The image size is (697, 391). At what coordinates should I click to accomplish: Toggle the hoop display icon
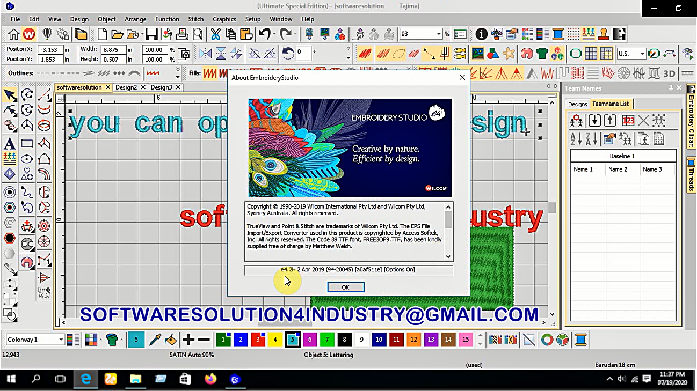coord(576,54)
